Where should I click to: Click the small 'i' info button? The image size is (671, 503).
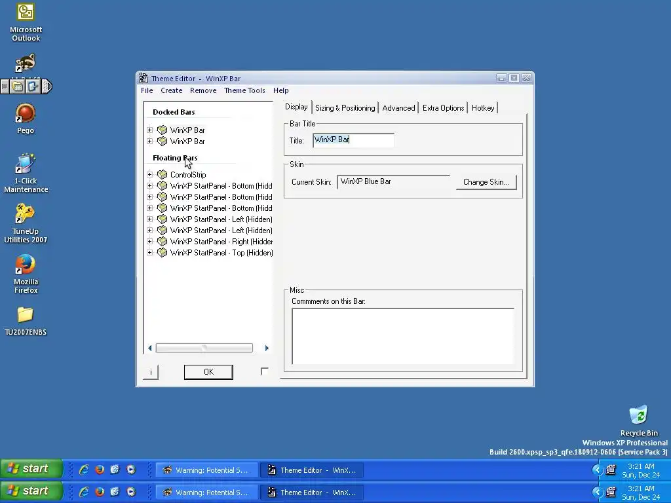[x=151, y=372]
